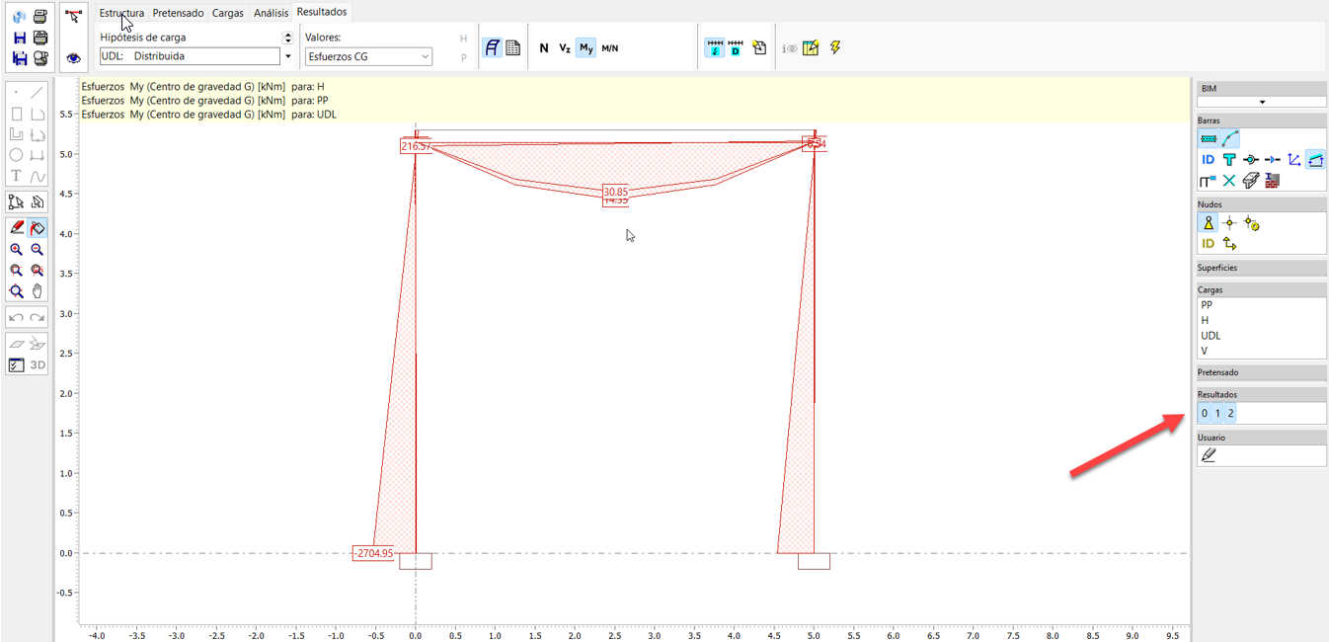Click the lightning bolt recalculation icon
The height and width of the screenshot is (642, 1329).
[x=834, y=46]
